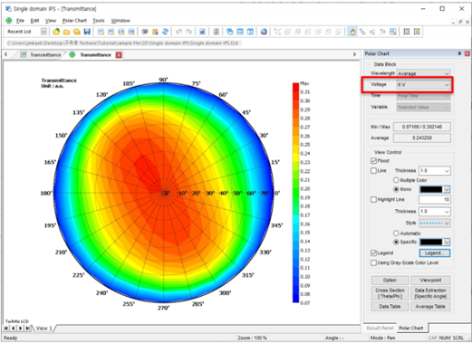Open the Mono black color swatch
The width and height of the screenshot is (472, 343).
[435, 189]
